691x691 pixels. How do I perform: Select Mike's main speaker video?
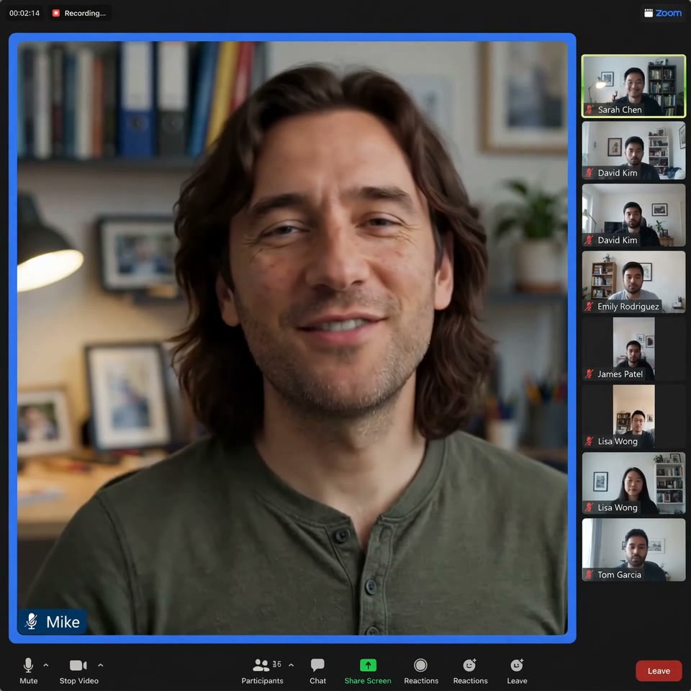click(x=292, y=338)
